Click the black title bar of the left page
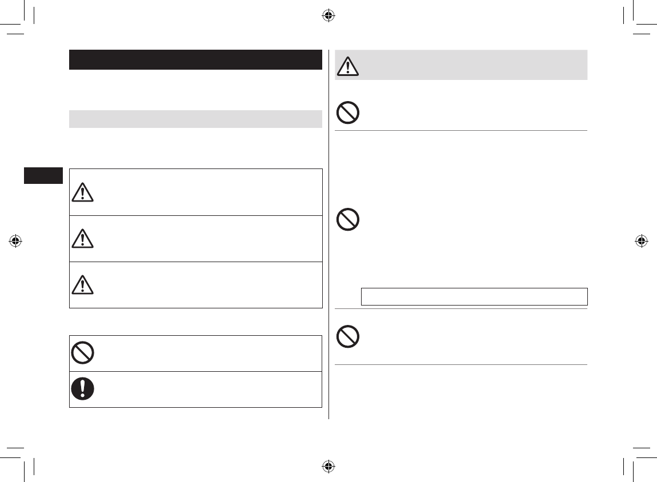Image resolution: width=657 pixels, height=482 pixels. coord(195,59)
